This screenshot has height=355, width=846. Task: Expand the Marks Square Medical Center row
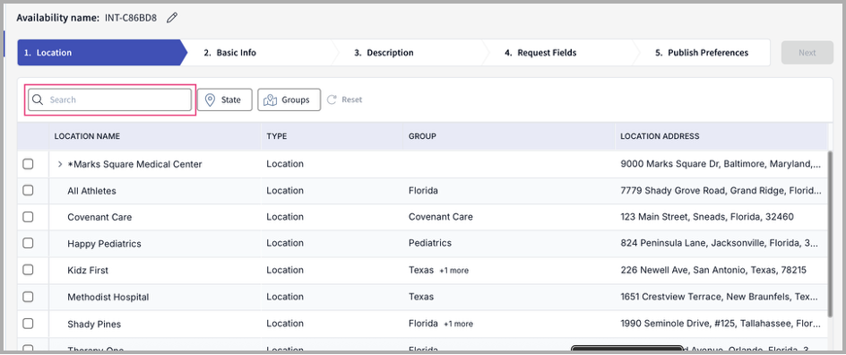60,164
